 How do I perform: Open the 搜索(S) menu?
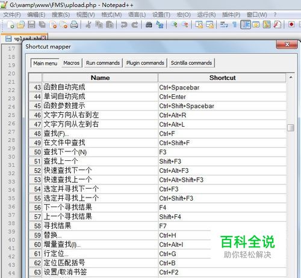(x=61, y=14)
